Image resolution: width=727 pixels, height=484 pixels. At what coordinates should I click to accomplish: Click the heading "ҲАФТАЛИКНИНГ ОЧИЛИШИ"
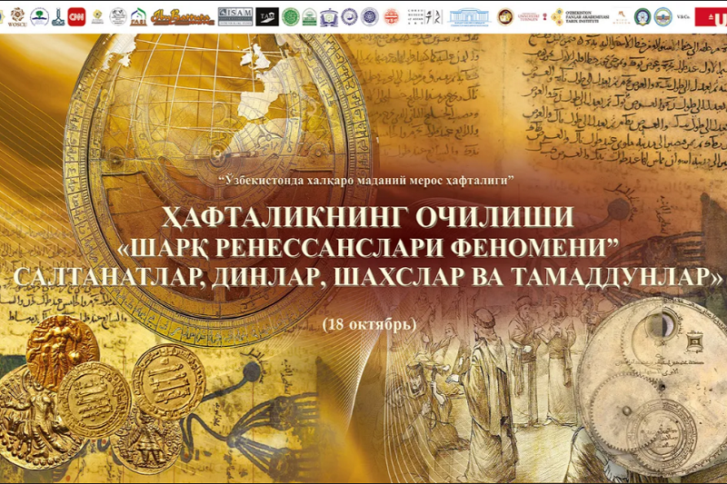(363, 218)
